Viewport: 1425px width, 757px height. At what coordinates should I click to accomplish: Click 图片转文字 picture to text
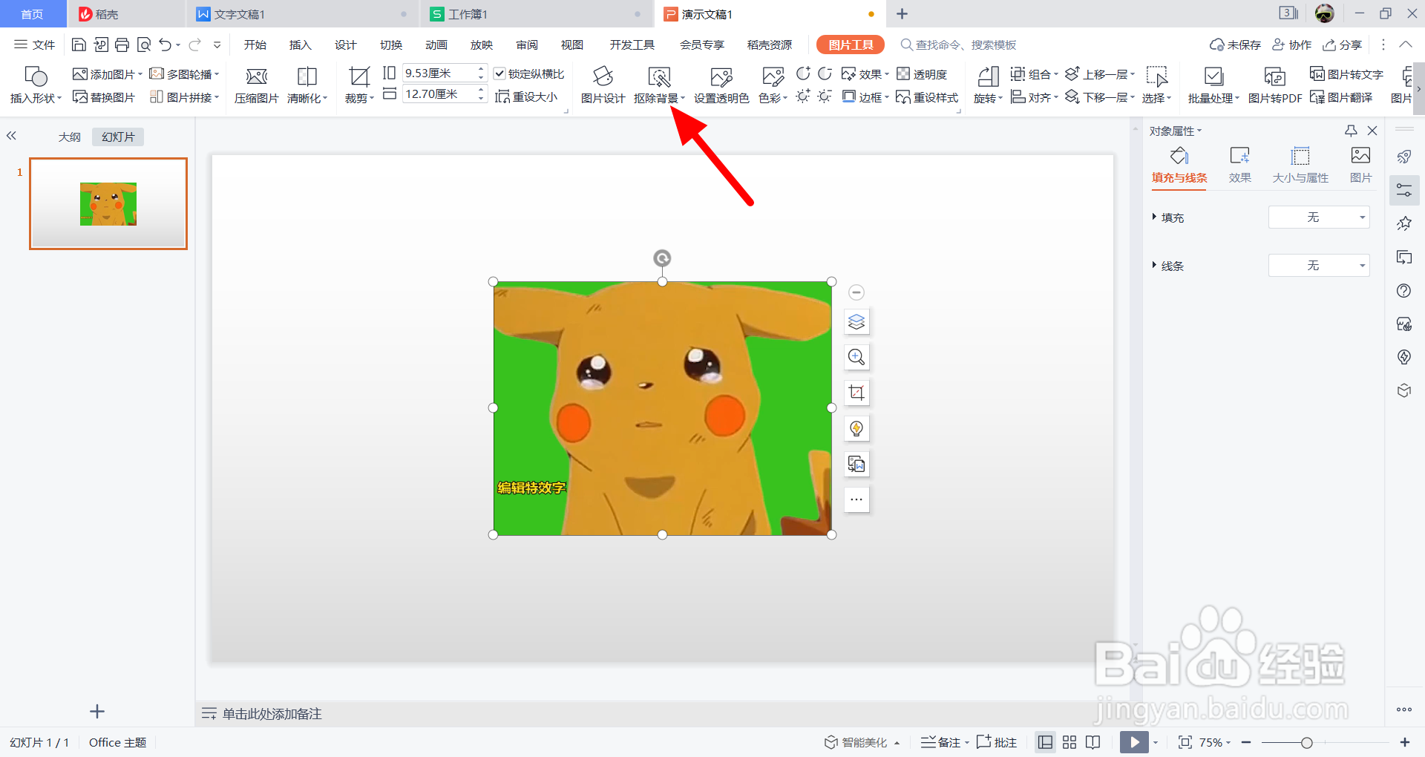[1346, 74]
